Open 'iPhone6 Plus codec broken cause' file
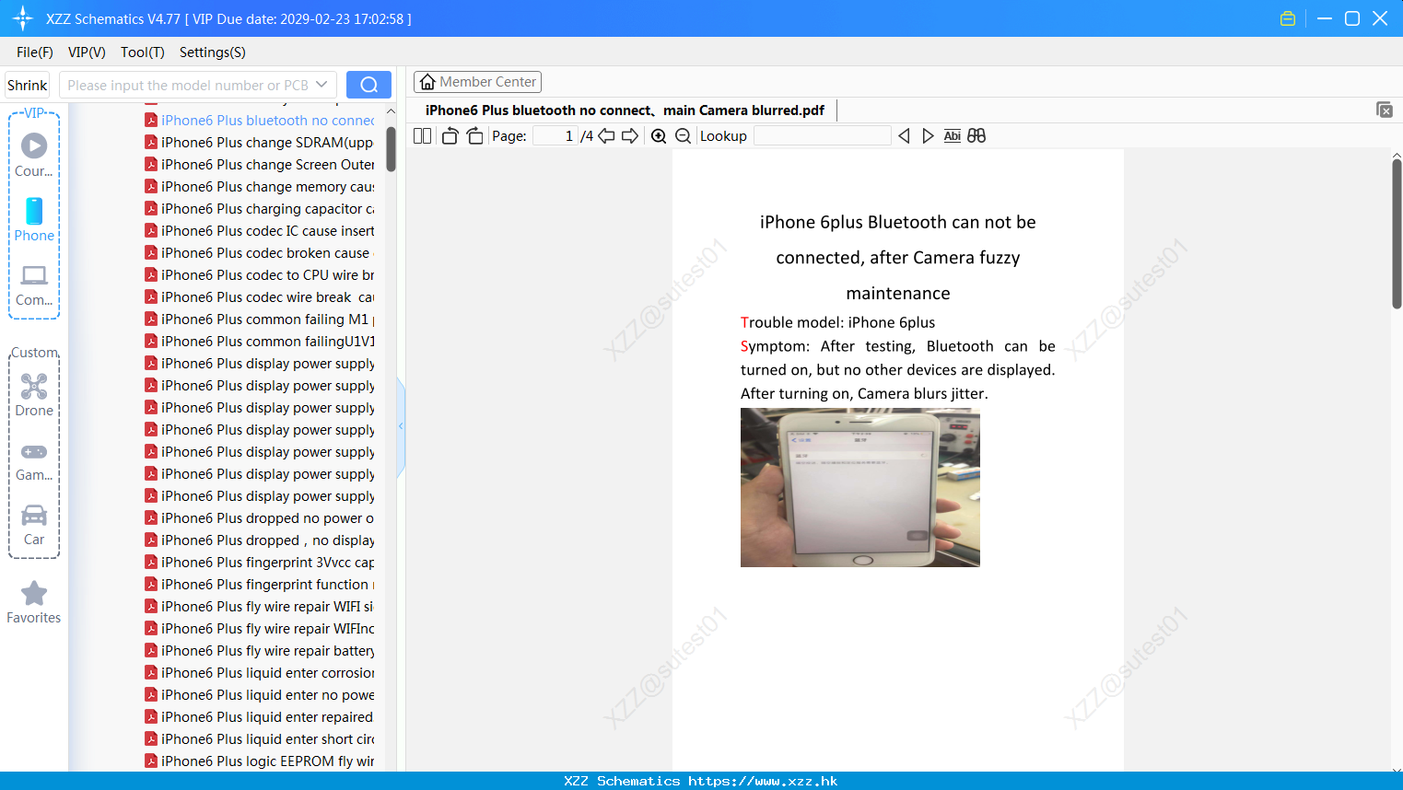The width and height of the screenshot is (1403, 790). (260, 252)
